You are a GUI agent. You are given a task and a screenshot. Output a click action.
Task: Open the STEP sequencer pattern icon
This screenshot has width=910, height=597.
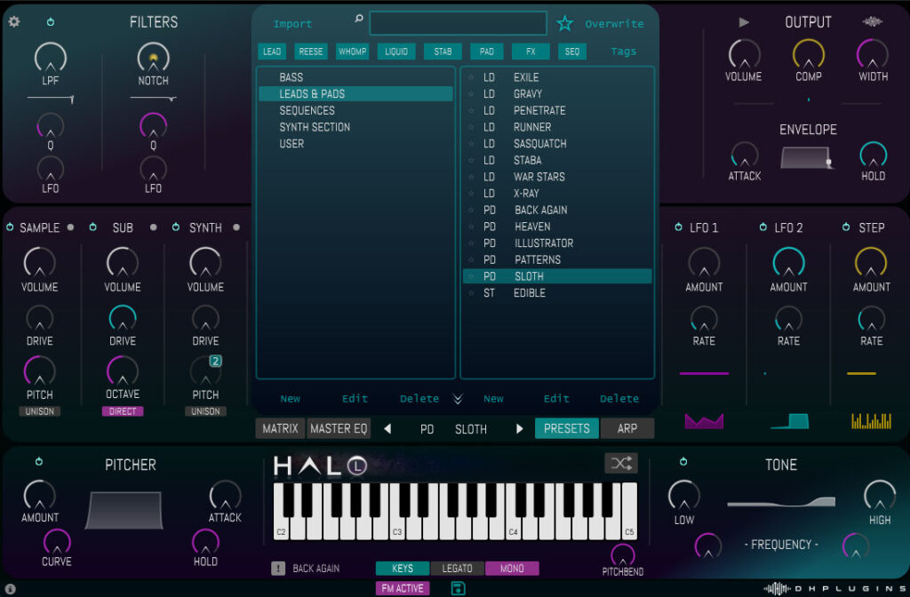pos(871,420)
